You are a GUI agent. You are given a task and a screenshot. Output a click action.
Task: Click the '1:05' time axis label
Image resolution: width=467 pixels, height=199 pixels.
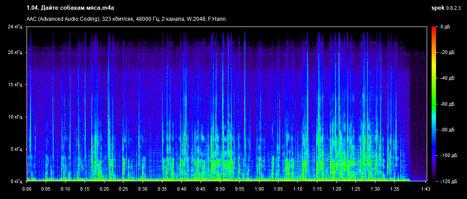pyautogui.click(x=278, y=188)
